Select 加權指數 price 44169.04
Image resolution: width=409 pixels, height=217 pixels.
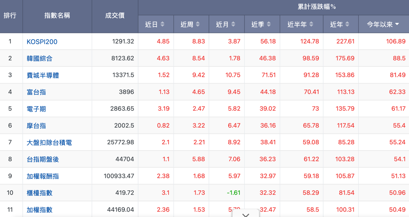(121, 210)
